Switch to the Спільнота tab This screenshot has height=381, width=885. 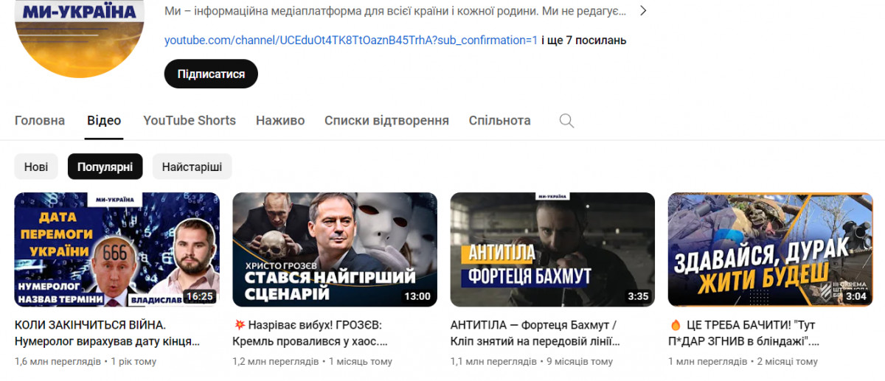coord(500,121)
